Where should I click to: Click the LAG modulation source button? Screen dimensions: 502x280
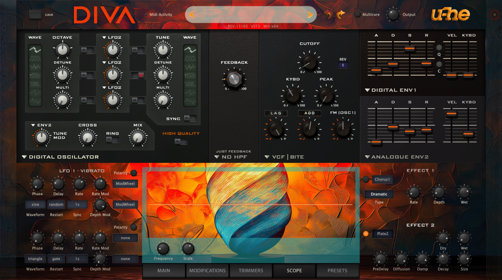pos(276,113)
